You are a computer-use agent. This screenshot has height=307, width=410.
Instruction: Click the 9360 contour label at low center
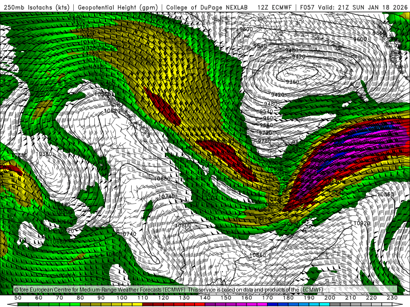click(x=292, y=82)
